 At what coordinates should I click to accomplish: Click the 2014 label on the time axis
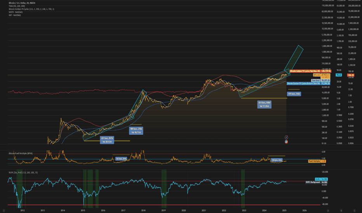[x=63, y=210]
